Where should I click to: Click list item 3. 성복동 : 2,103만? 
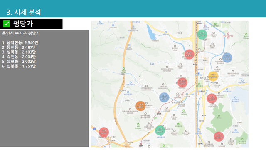coord(19,52)
